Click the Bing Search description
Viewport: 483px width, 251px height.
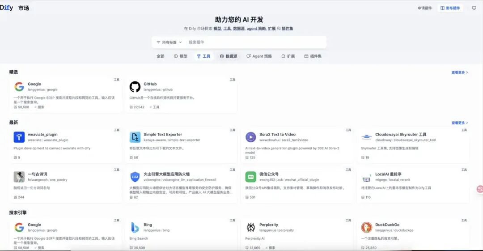coord(139,238)
